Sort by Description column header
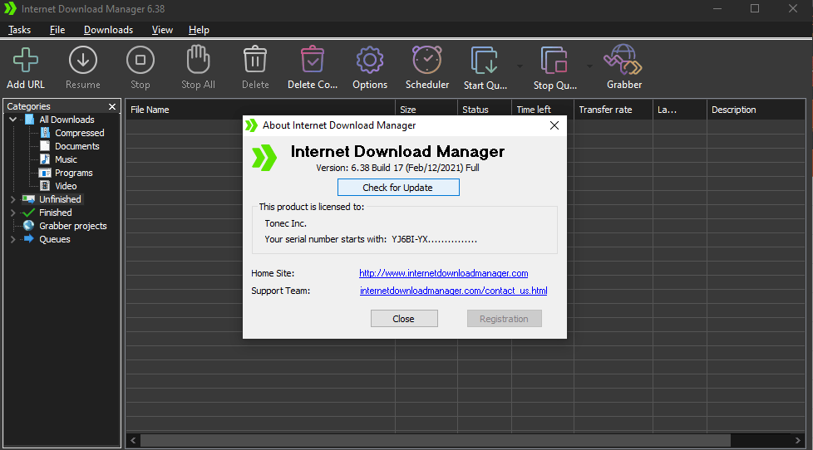 point(756,110)
